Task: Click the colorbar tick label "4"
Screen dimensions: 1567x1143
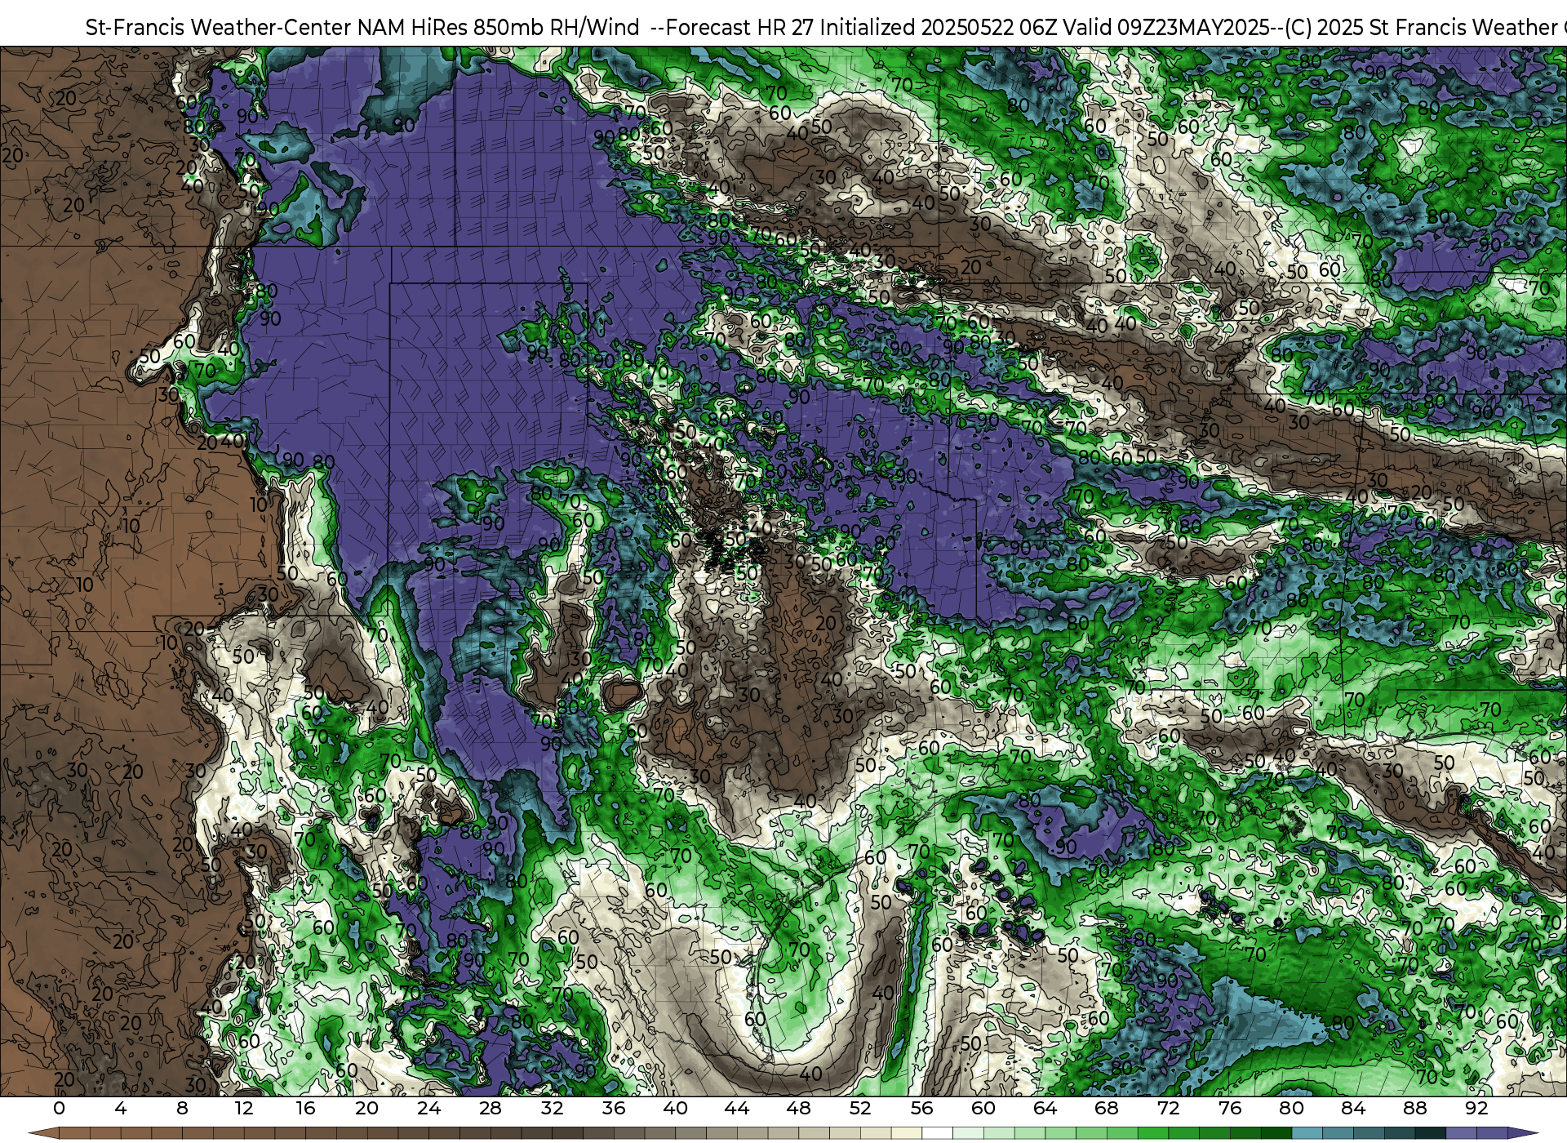Action: click(x=121, y=1109)
